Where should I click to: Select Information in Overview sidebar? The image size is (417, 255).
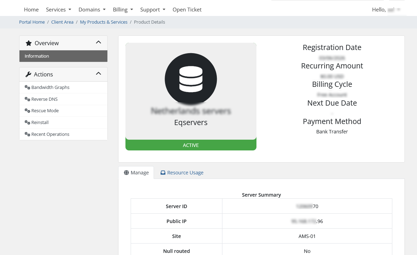point(63,56)
